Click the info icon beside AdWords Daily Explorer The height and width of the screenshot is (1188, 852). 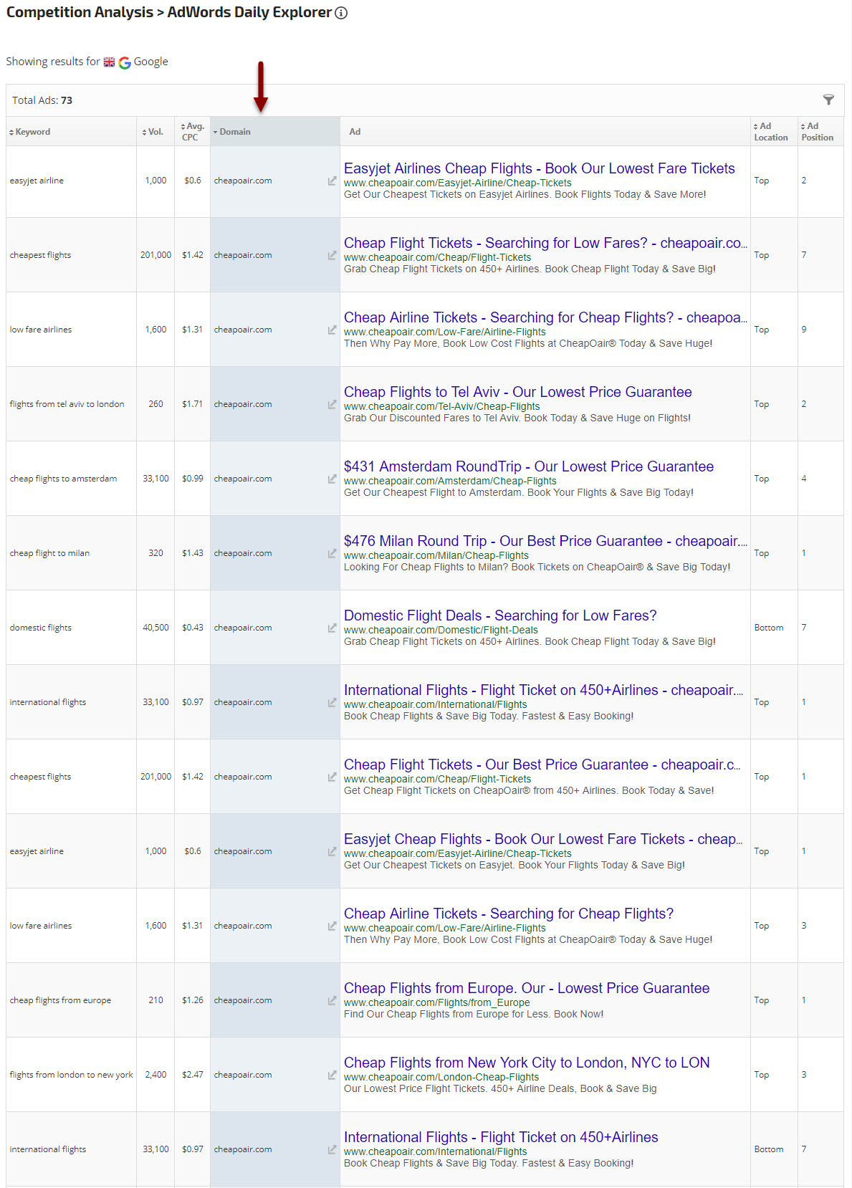tap(342, 13)
